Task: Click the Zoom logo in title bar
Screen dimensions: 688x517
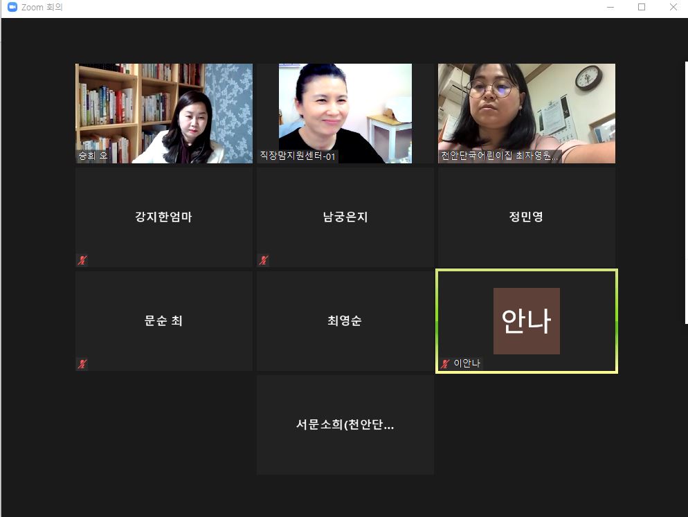Action: 12,7
